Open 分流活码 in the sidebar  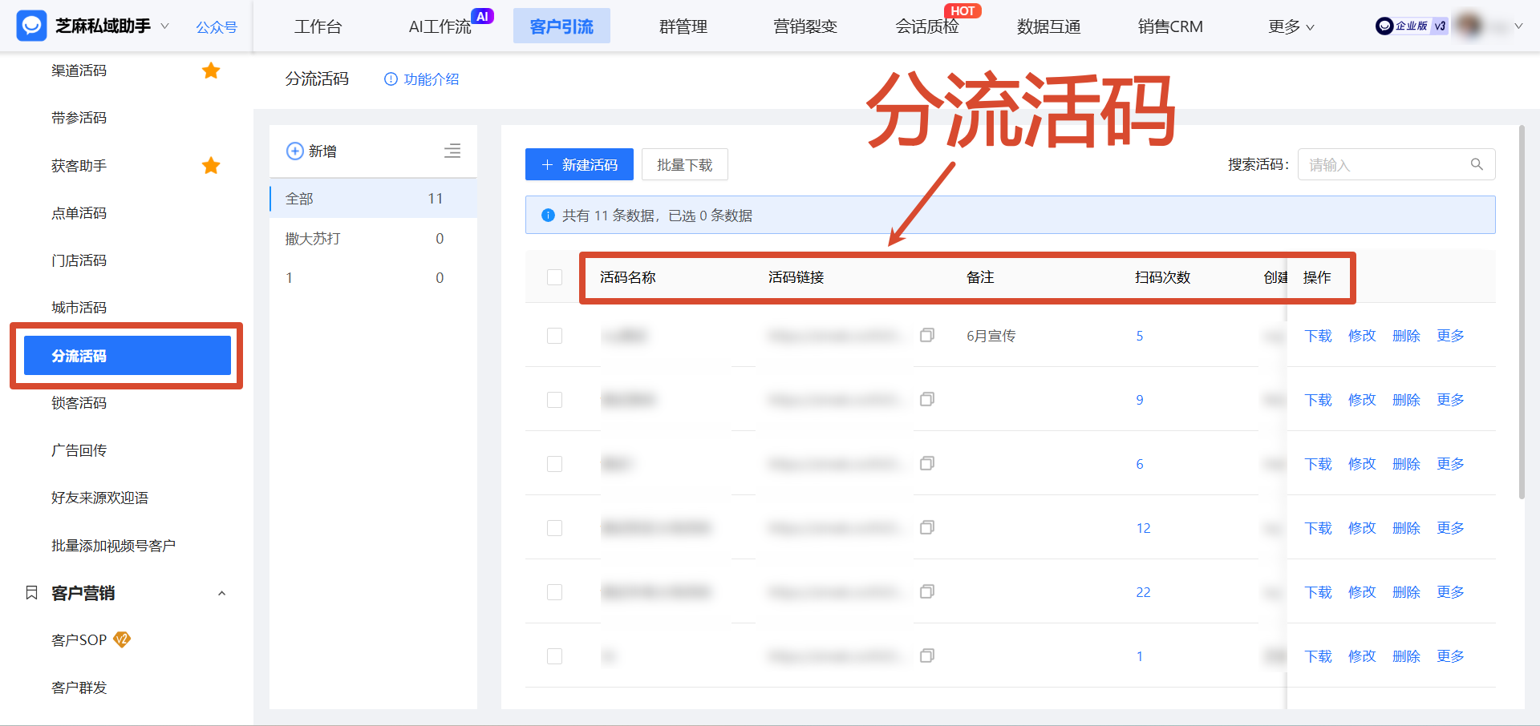(x=128, y=355)
